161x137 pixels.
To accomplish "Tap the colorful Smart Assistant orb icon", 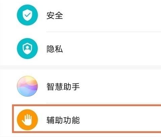I will [x=27, y=86].
